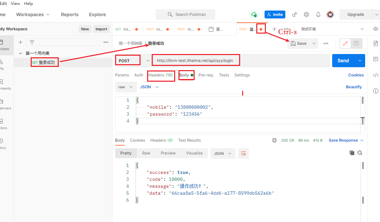This screenshot has height=222, width=380.
Task: Switch response view to Raw
Action: [146, 153]
